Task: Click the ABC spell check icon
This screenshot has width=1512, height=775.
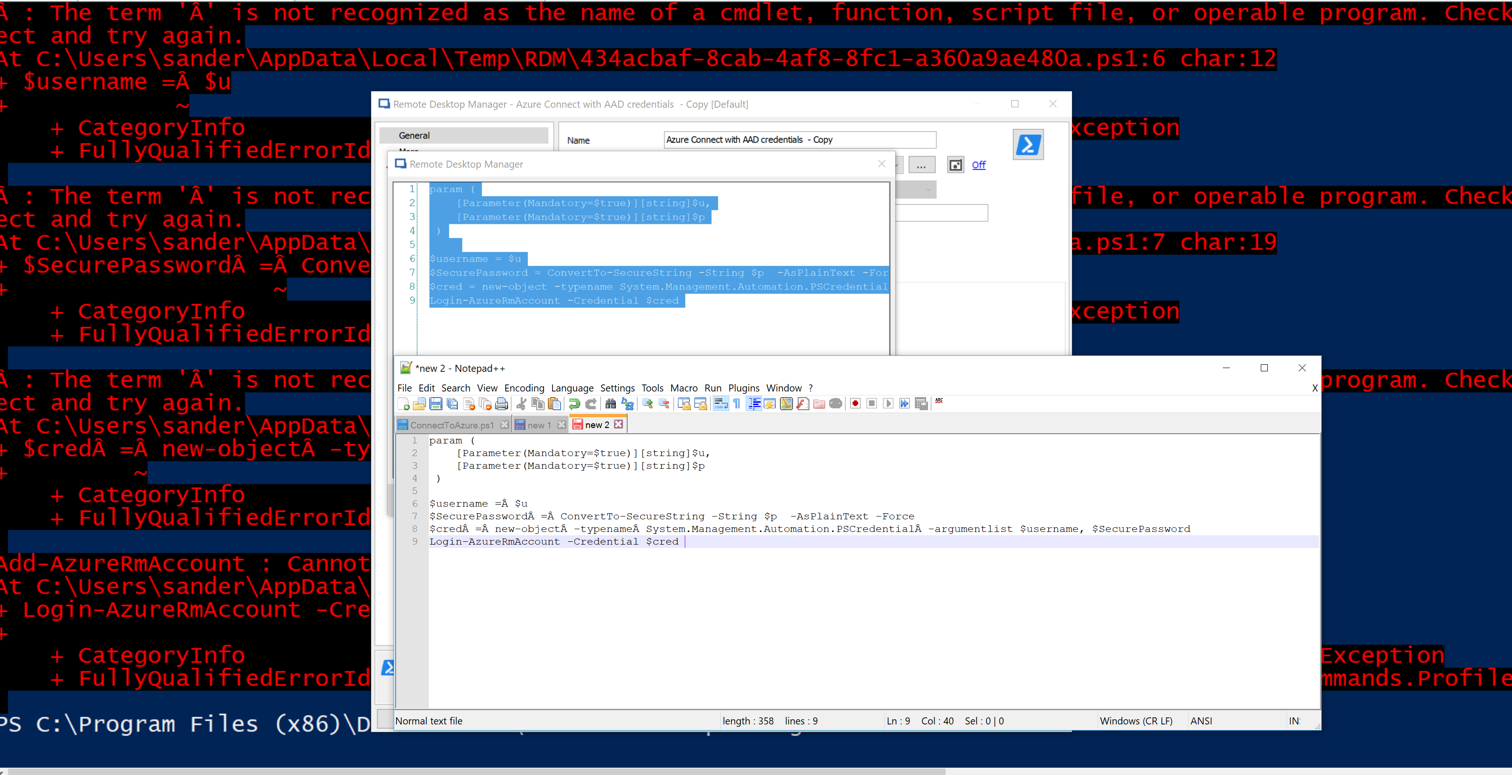Action: click(x=939, y=401)
